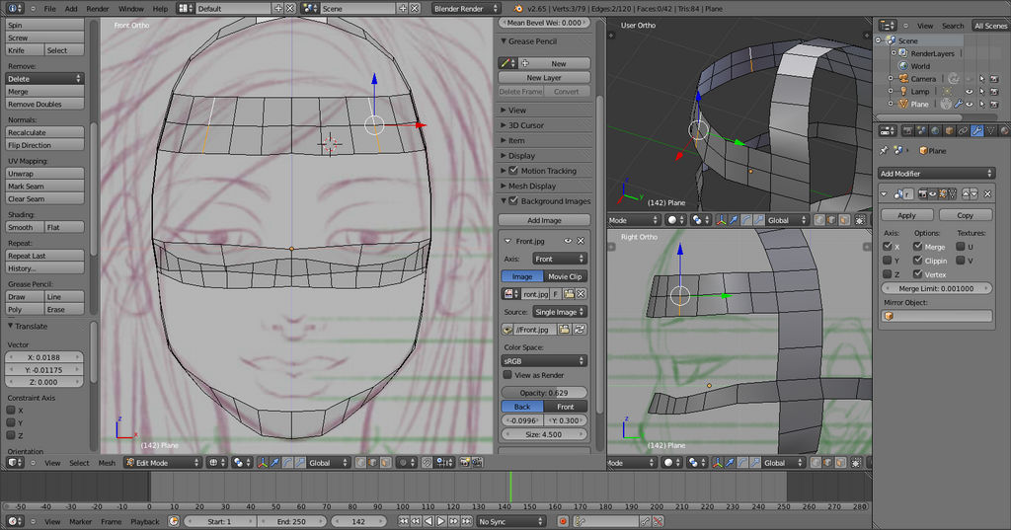Open the Render menu in the top bar
Image resolution: width=1011 pixels, height=530 pixels.
[x=98, y=8]
